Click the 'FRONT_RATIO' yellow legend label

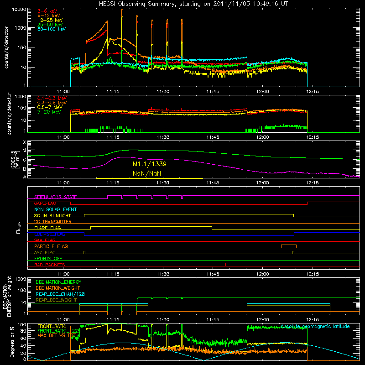click(x=52, y=326)
